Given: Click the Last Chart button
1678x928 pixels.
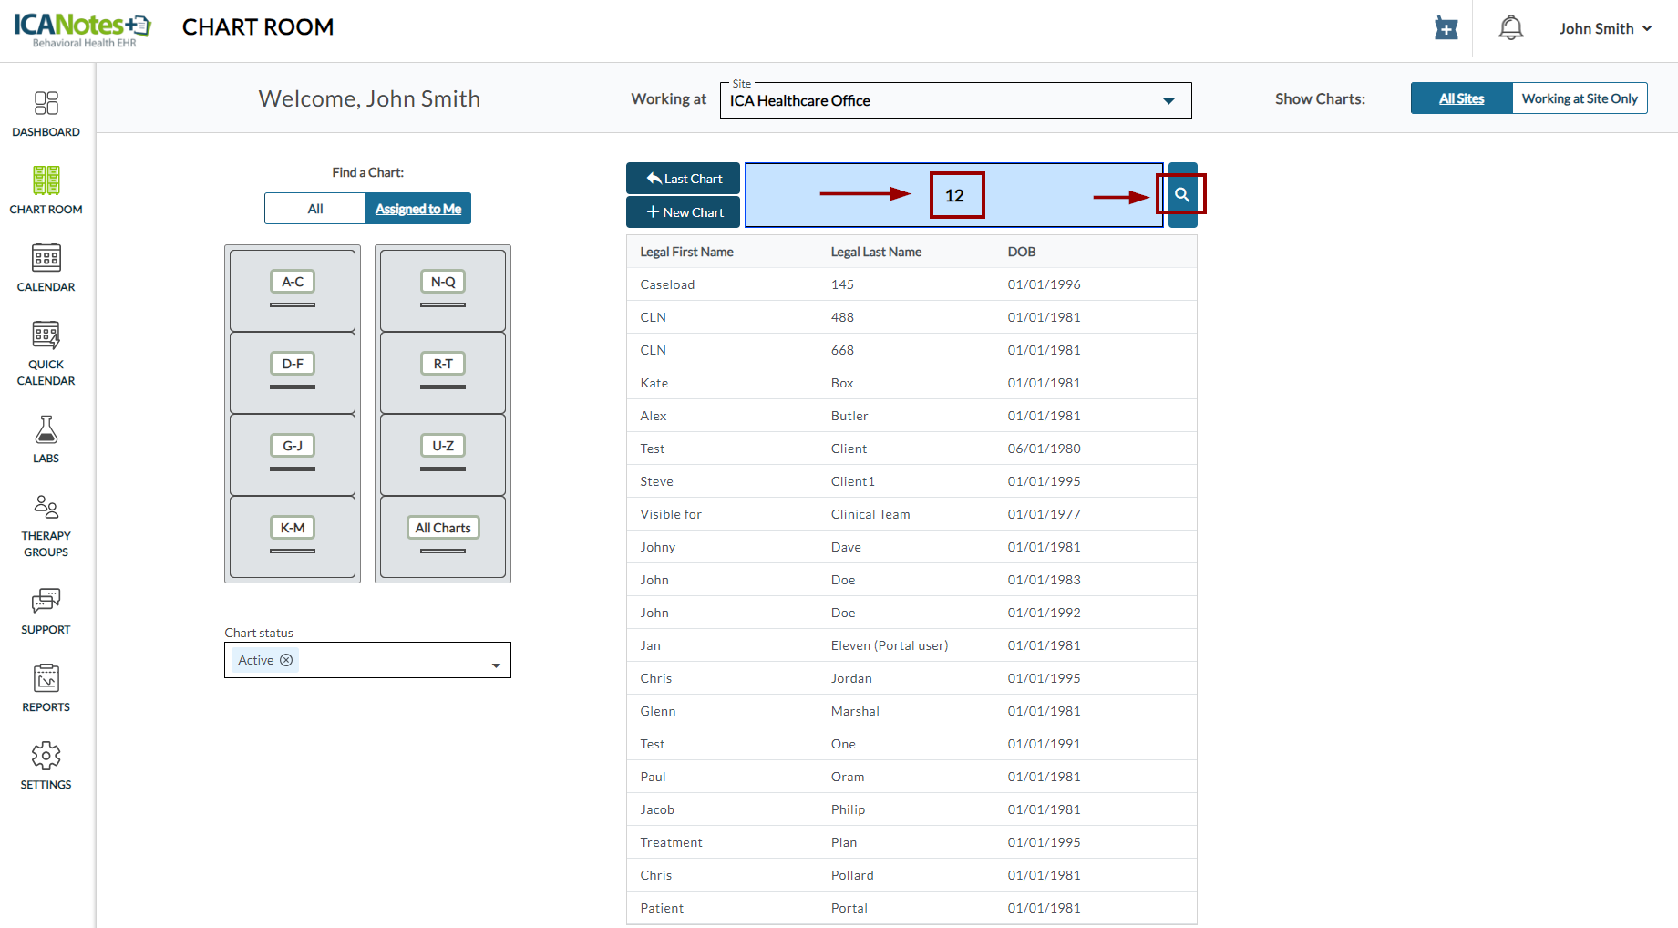Looking at the screenshot, I should pos(684,179).
